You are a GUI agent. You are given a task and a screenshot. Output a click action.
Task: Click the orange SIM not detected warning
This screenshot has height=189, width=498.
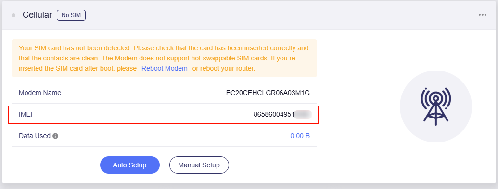[x=164, y=58]
